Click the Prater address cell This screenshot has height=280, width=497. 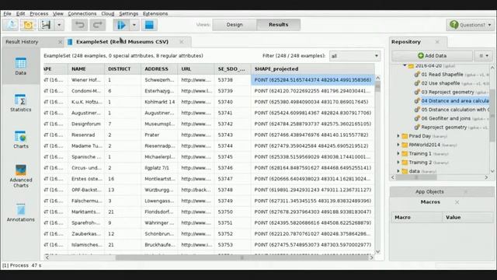coord(159,135)
